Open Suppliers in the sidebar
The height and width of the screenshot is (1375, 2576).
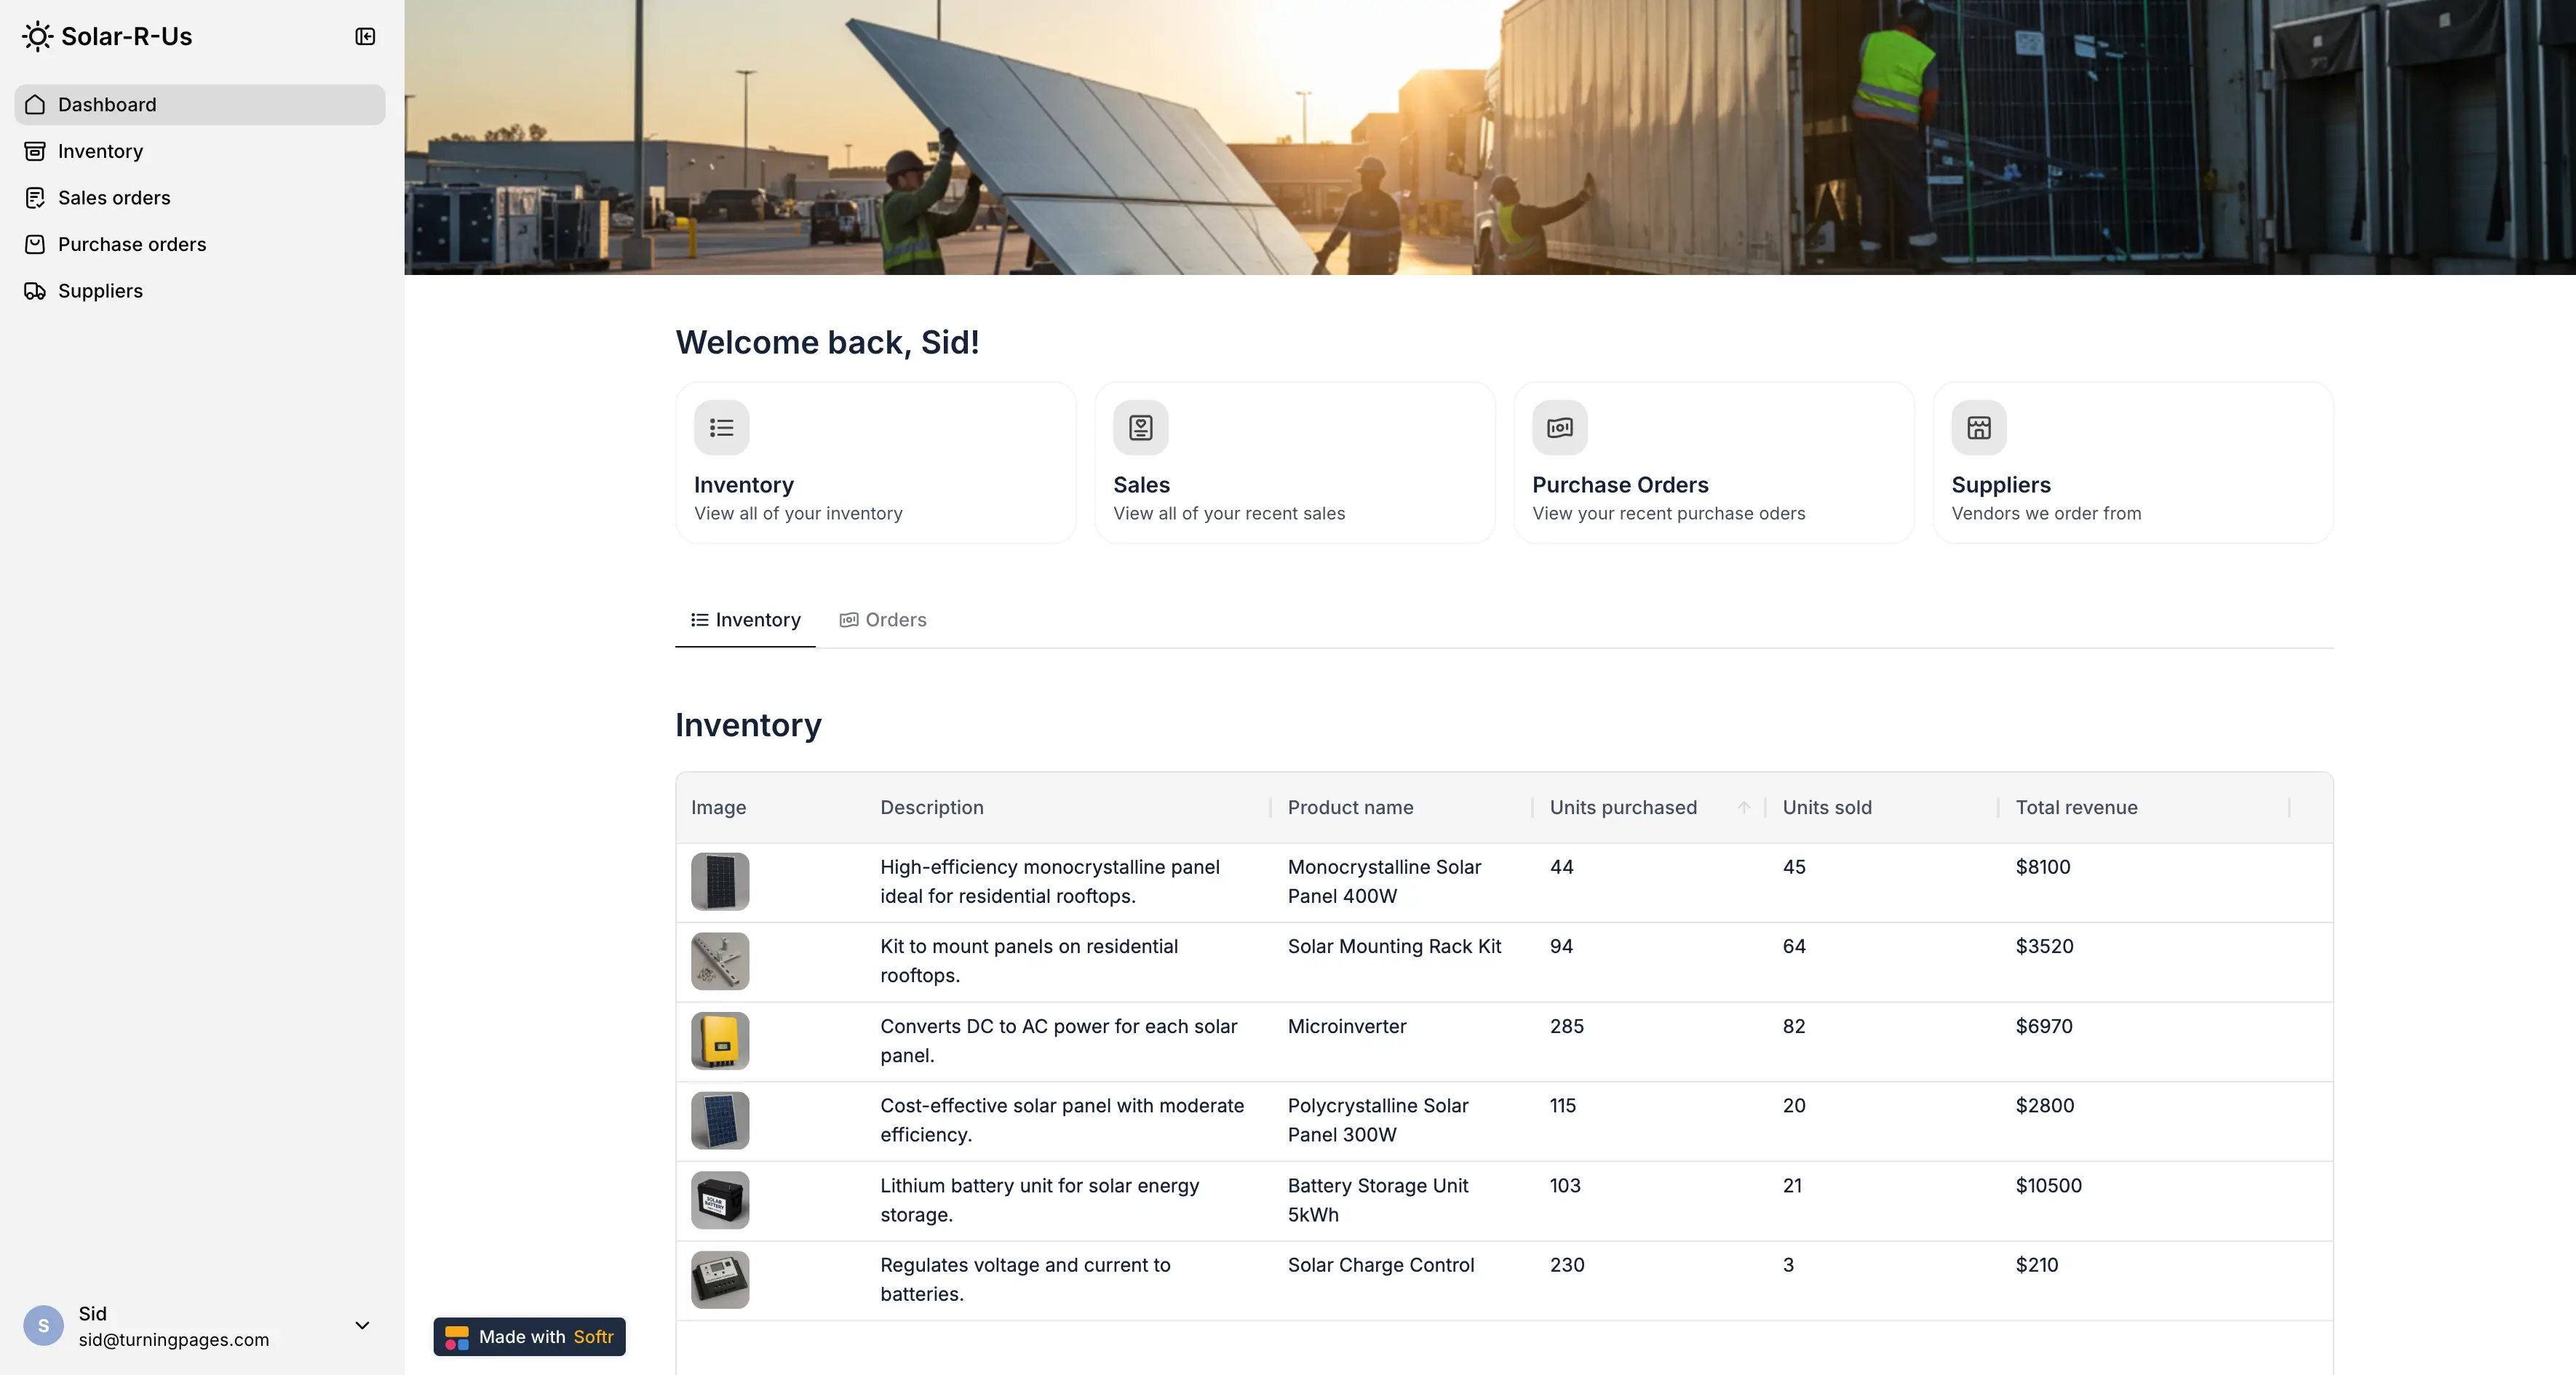tap(100, 291)
